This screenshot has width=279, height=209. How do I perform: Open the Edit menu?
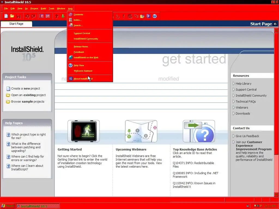point(13,8)
